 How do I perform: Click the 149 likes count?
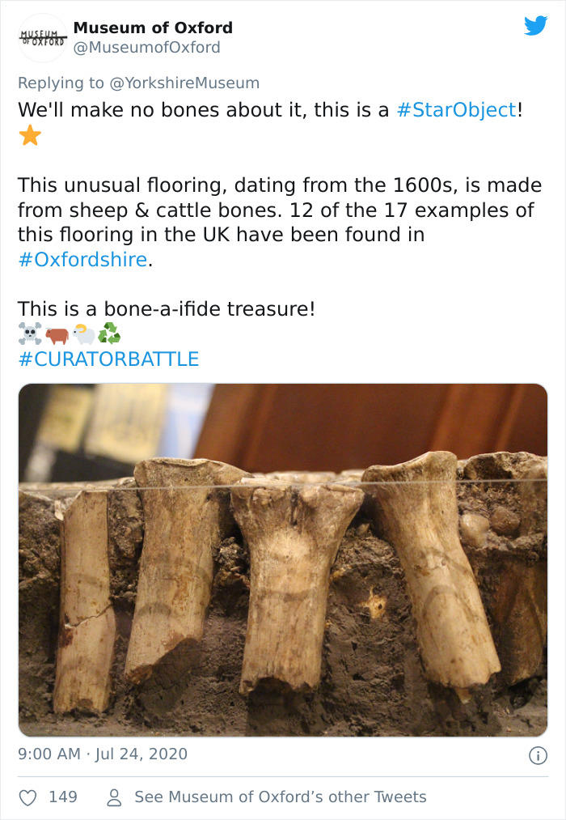pos(63,797)
